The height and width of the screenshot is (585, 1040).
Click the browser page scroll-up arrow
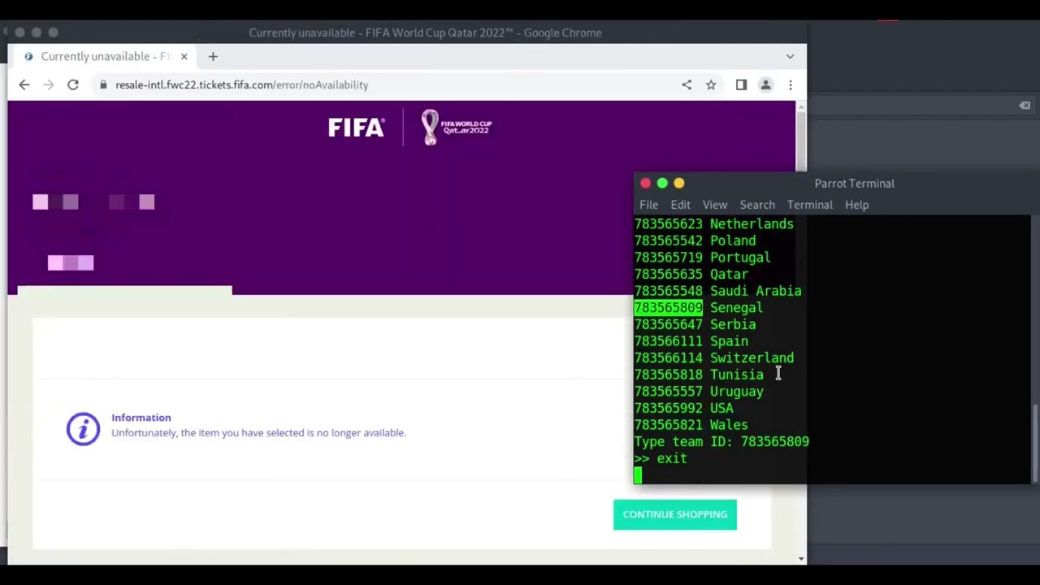point(801,106)
